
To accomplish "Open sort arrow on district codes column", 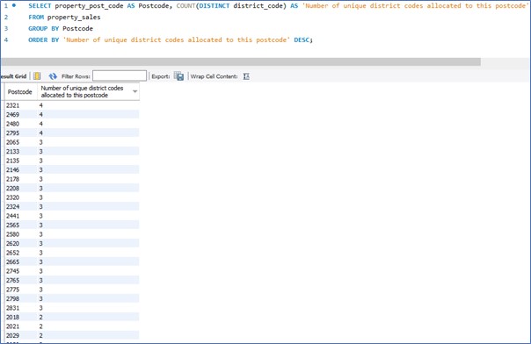I will (x=135, y=91).
